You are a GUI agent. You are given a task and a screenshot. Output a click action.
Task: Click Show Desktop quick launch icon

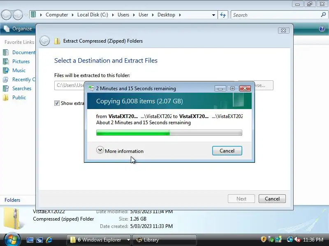30,240
